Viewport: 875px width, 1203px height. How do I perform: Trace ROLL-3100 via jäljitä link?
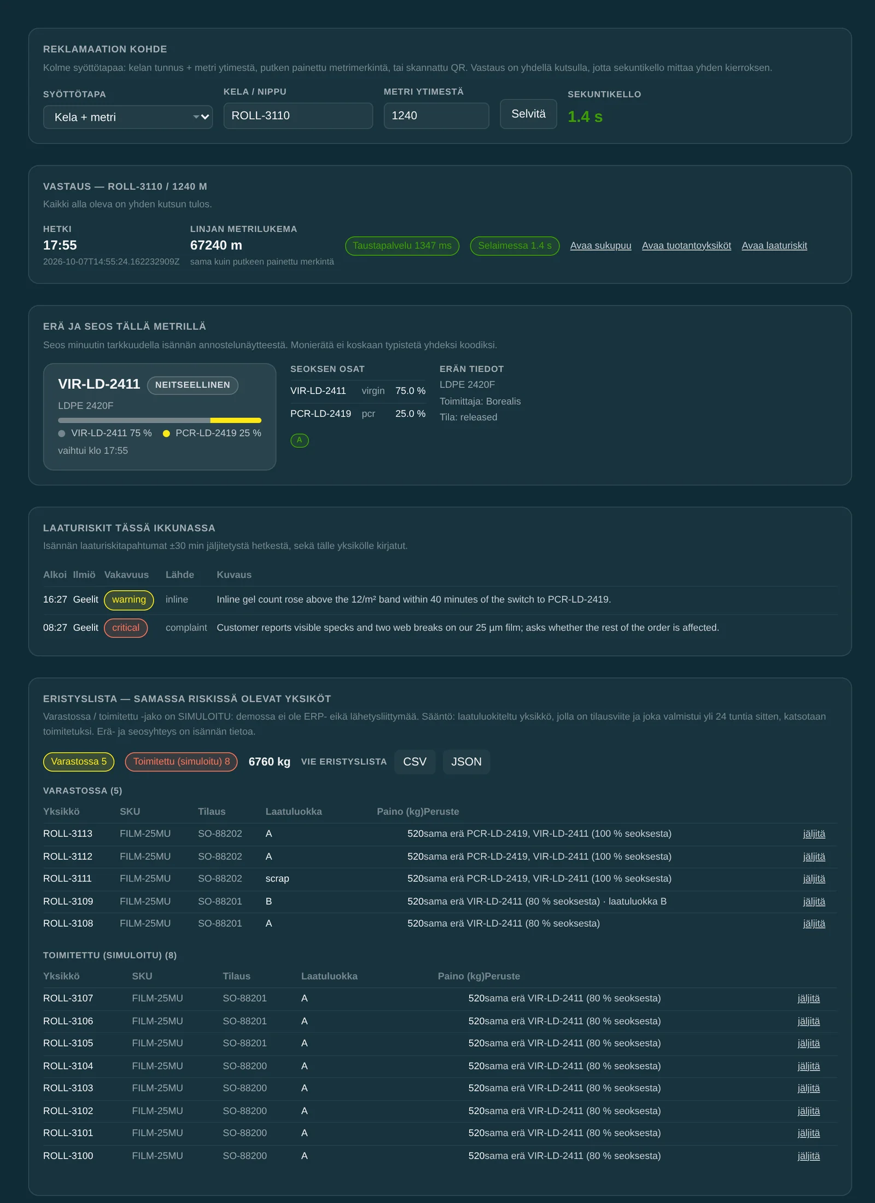(x=808, y=1156)
